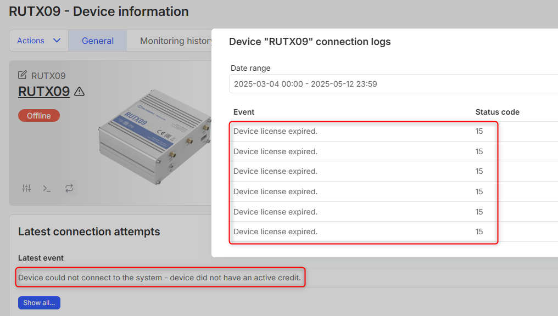The height and width of the screenshot is (316, 558).
Task: Select the last Device license expired log row
Action: click(276, 232)
